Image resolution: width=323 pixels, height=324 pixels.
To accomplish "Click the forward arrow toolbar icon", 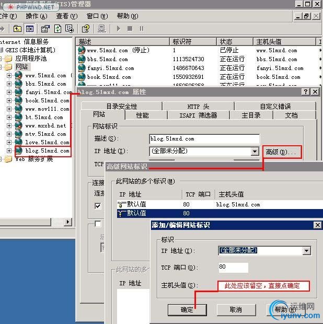I will [x=2, y=29].
